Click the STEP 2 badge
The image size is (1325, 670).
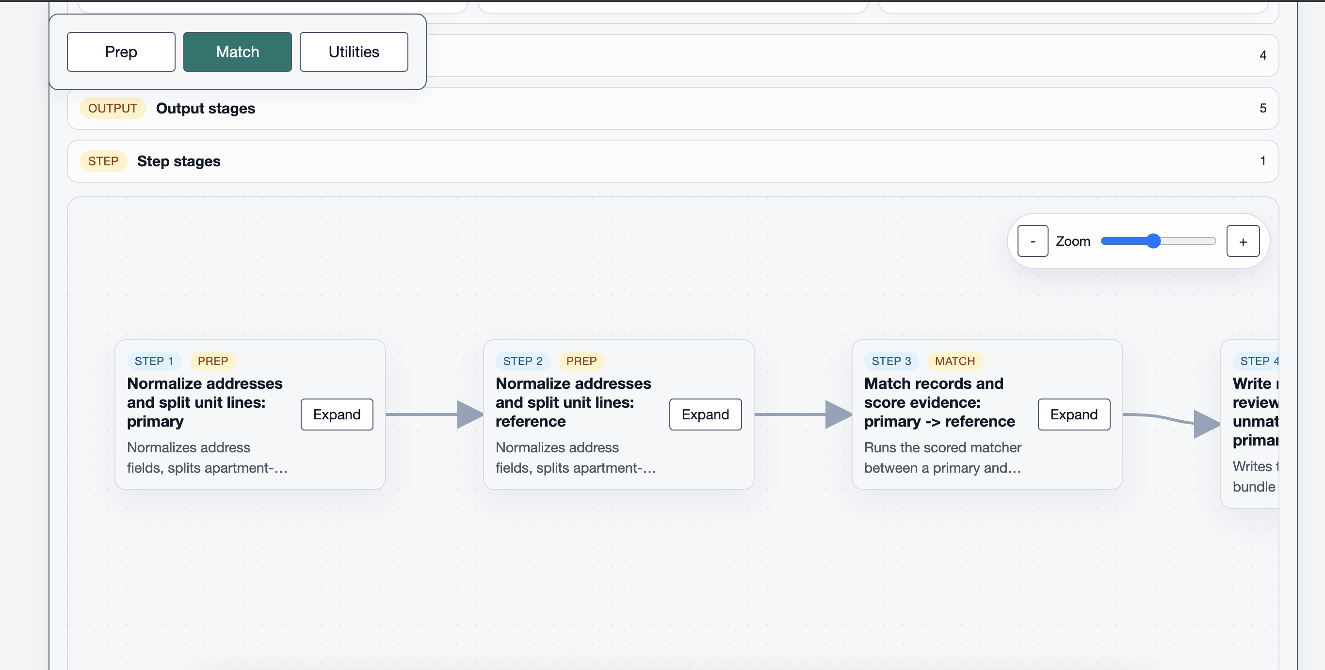[523, 362]
